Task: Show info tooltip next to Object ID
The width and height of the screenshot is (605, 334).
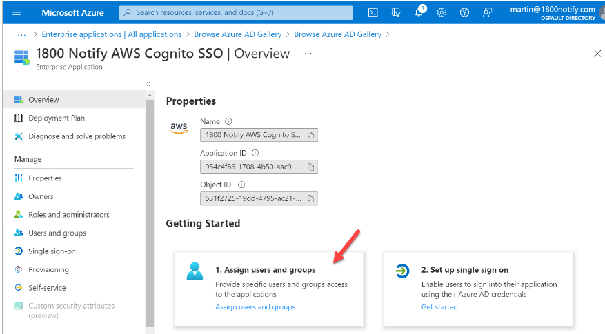Action: tap(241, 185)
